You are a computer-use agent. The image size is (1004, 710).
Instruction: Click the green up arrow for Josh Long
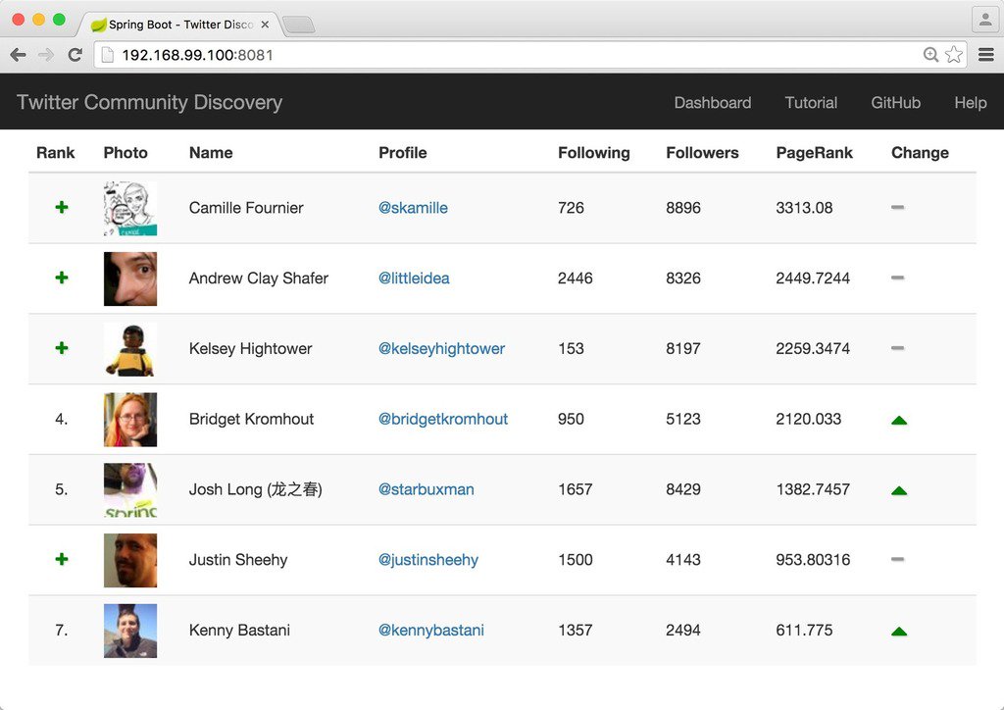click(899, 490)
